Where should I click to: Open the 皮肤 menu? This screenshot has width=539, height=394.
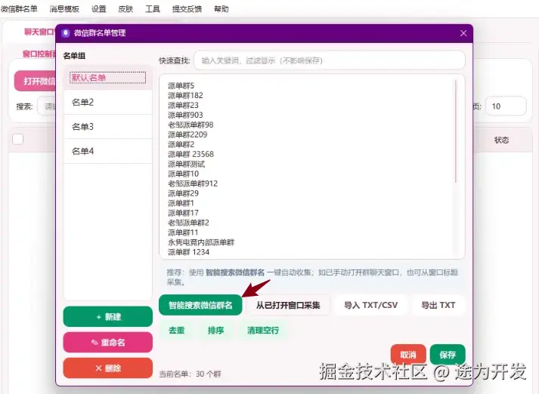click(x=125, y=9)
